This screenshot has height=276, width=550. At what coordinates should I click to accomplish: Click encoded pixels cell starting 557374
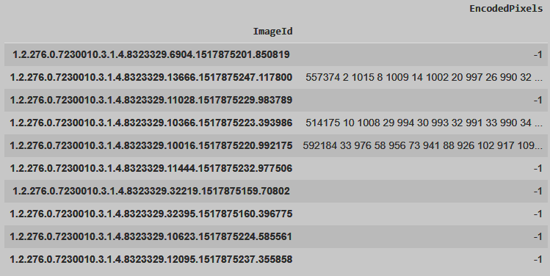[x=424, y=77]
